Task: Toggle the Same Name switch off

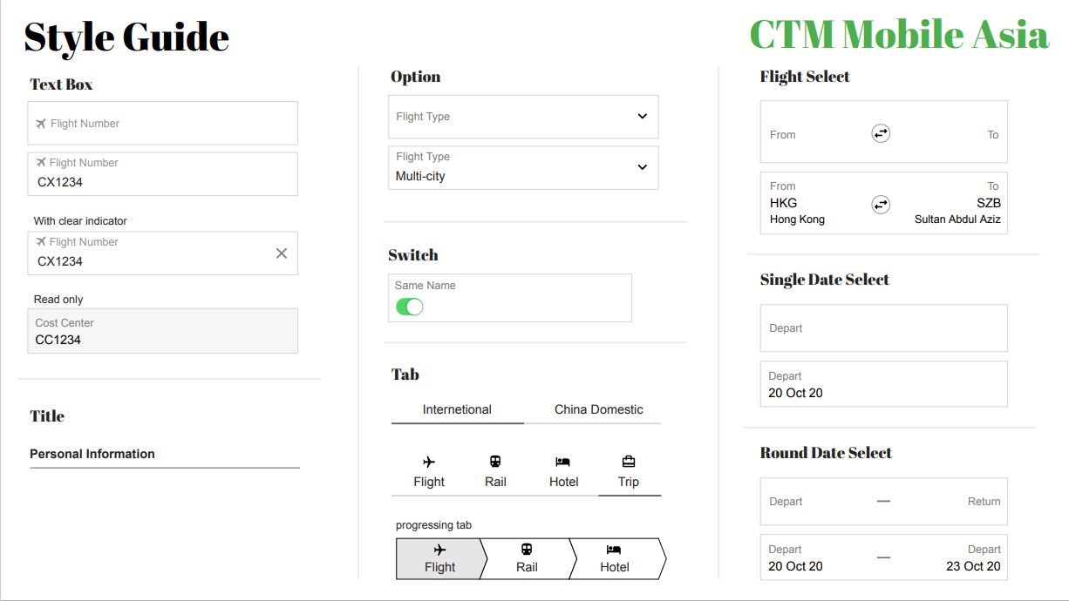Action: [409, 307]
